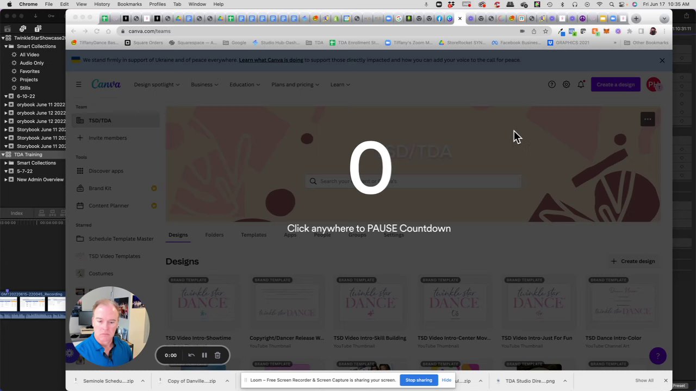Click the Chrome home button
The image size is (696, 391).
tap(108, 31)
